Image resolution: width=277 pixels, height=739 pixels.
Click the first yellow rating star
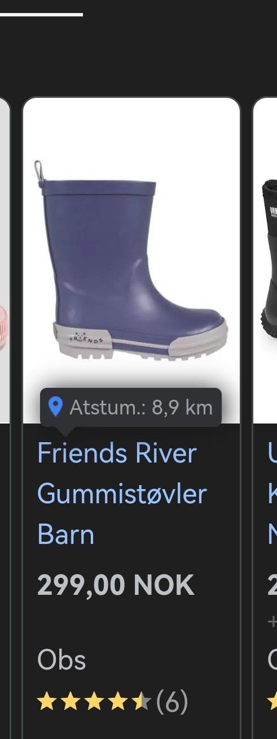(x=46, y=703)
